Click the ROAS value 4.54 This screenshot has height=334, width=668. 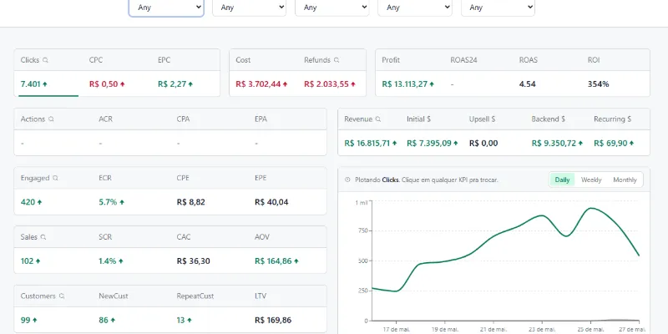click(528, 84)
